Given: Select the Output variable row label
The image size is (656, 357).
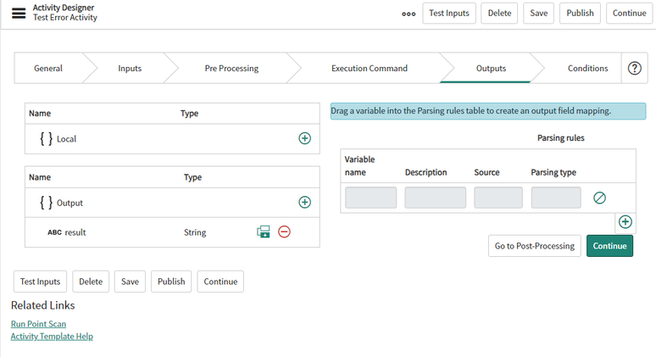Looking at the screenshot, I should coord(69,203).
